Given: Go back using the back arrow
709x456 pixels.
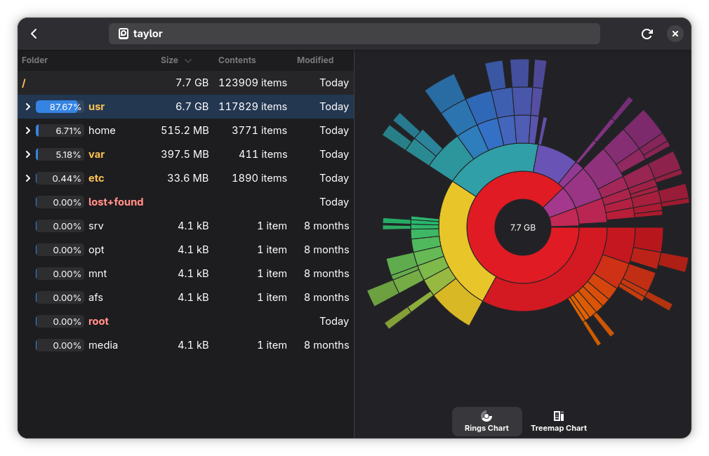Looking at the screenshot, I should tap(34, 34).
